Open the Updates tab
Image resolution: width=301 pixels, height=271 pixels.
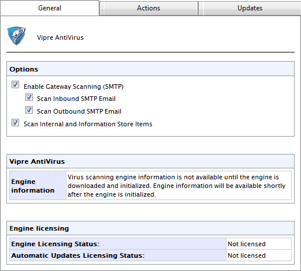[x=250, y=8]
